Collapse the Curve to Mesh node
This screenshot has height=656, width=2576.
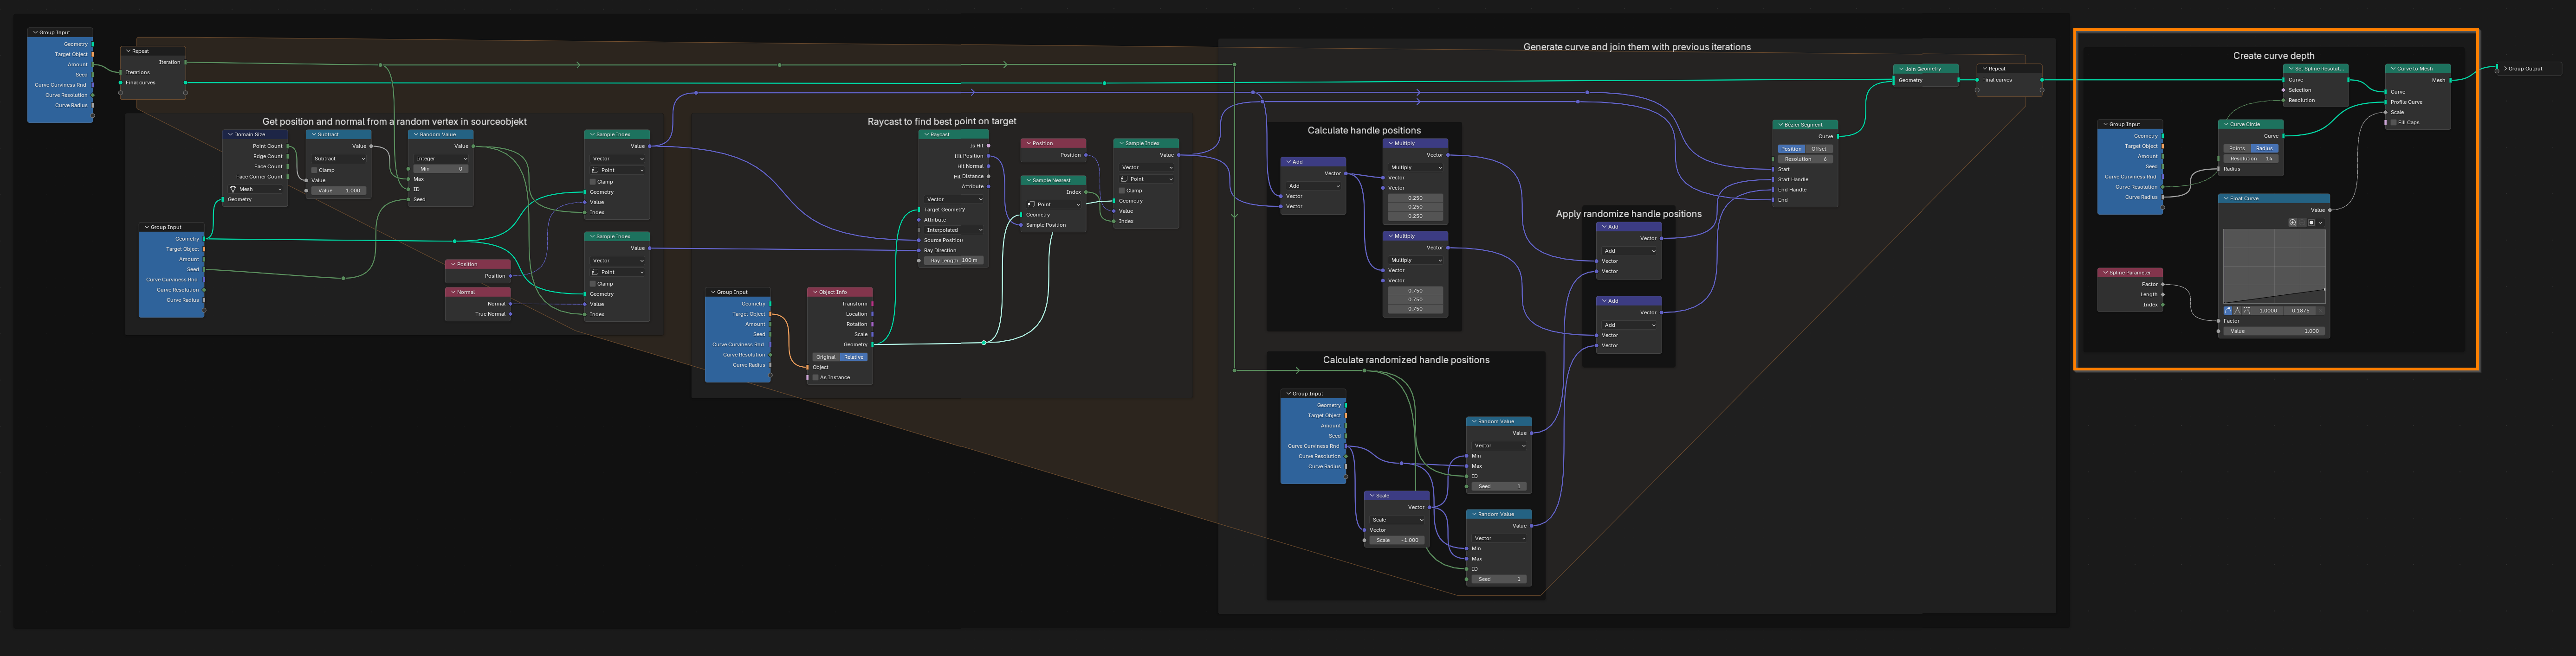[2393, 69]
